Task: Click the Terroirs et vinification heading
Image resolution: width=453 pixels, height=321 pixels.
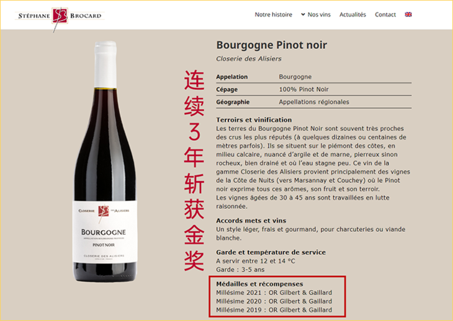Action: 254,120
